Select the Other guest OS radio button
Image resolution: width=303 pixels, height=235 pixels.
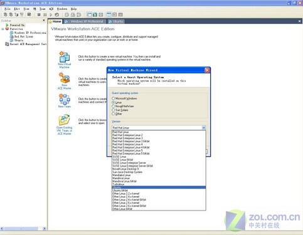(x=113, y=113)
